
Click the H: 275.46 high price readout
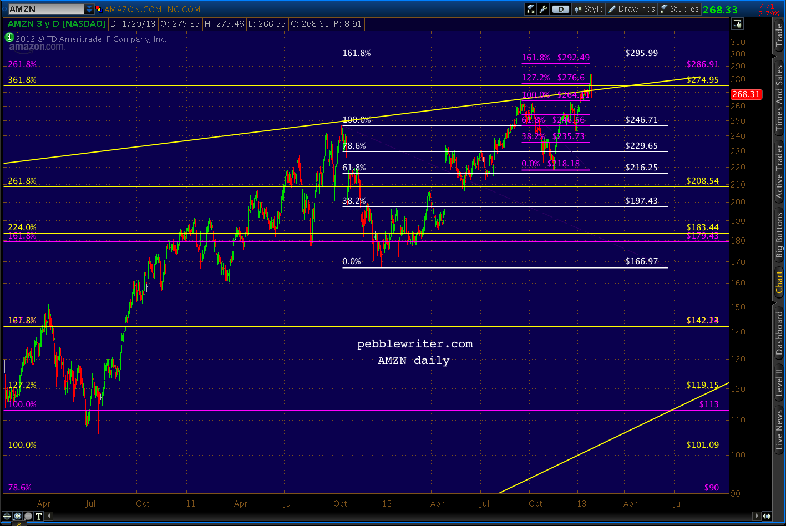[226, 24]
